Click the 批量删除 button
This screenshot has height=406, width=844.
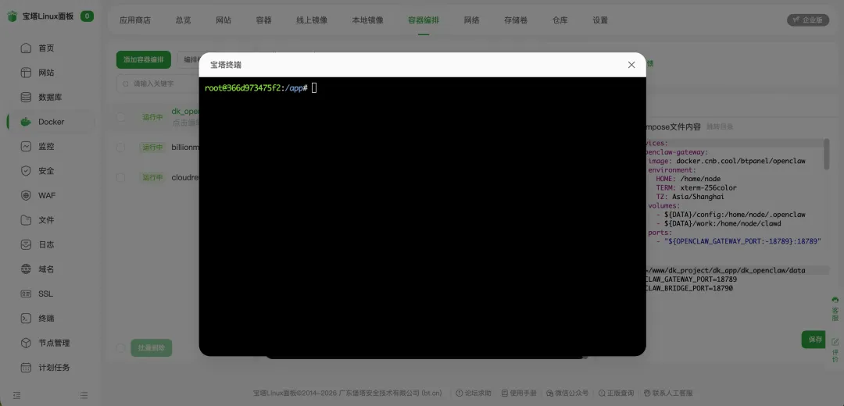point(152,348)
